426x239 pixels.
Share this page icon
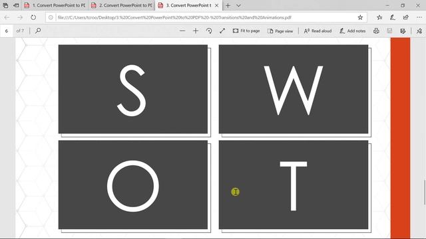406,17
